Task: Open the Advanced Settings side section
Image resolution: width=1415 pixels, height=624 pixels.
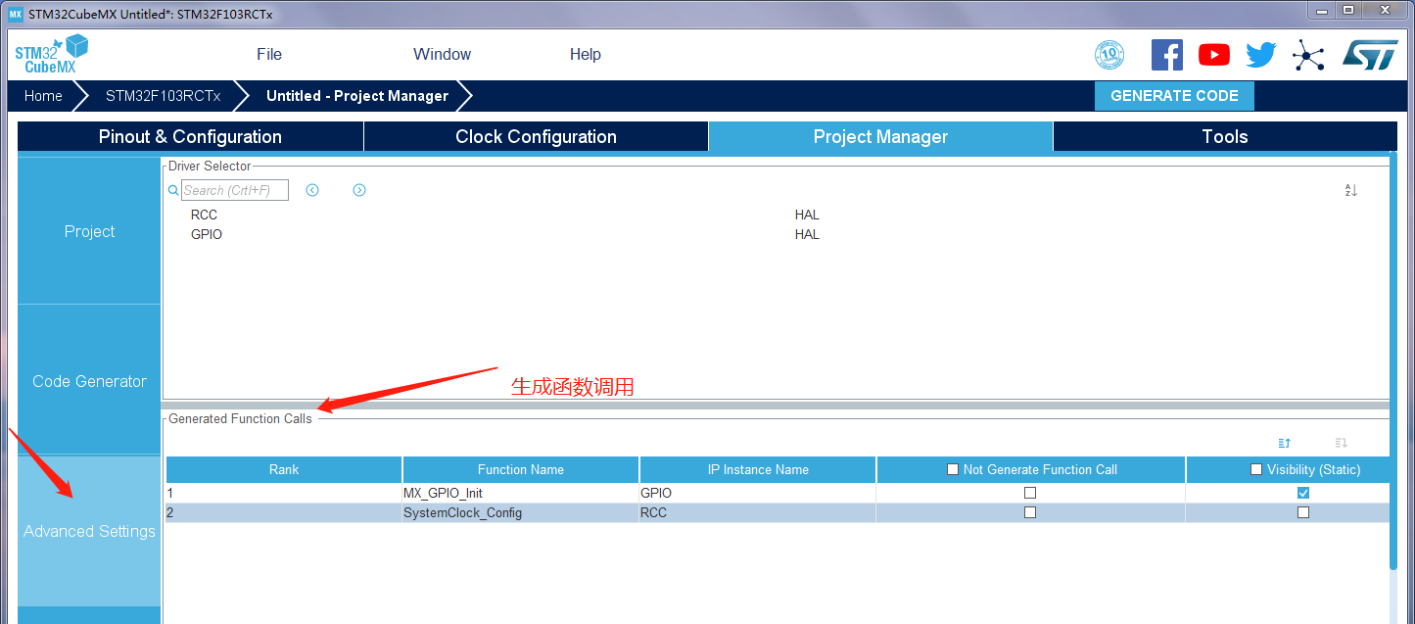Action: [89, 531]
